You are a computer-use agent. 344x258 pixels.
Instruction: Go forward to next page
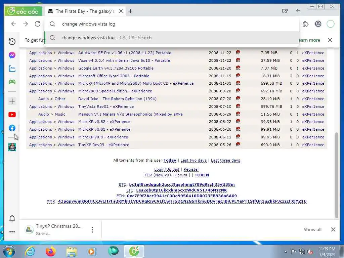[x=26, y=24]
